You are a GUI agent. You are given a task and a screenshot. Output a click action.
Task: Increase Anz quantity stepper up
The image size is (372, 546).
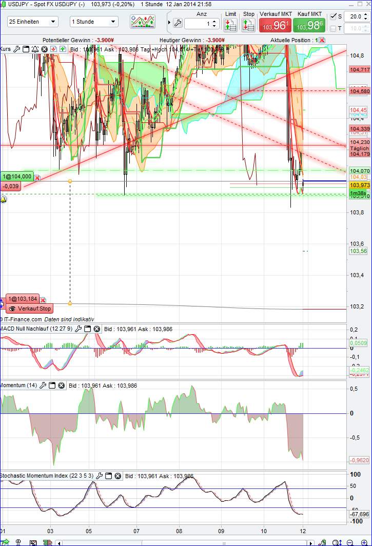click(214, 21)
